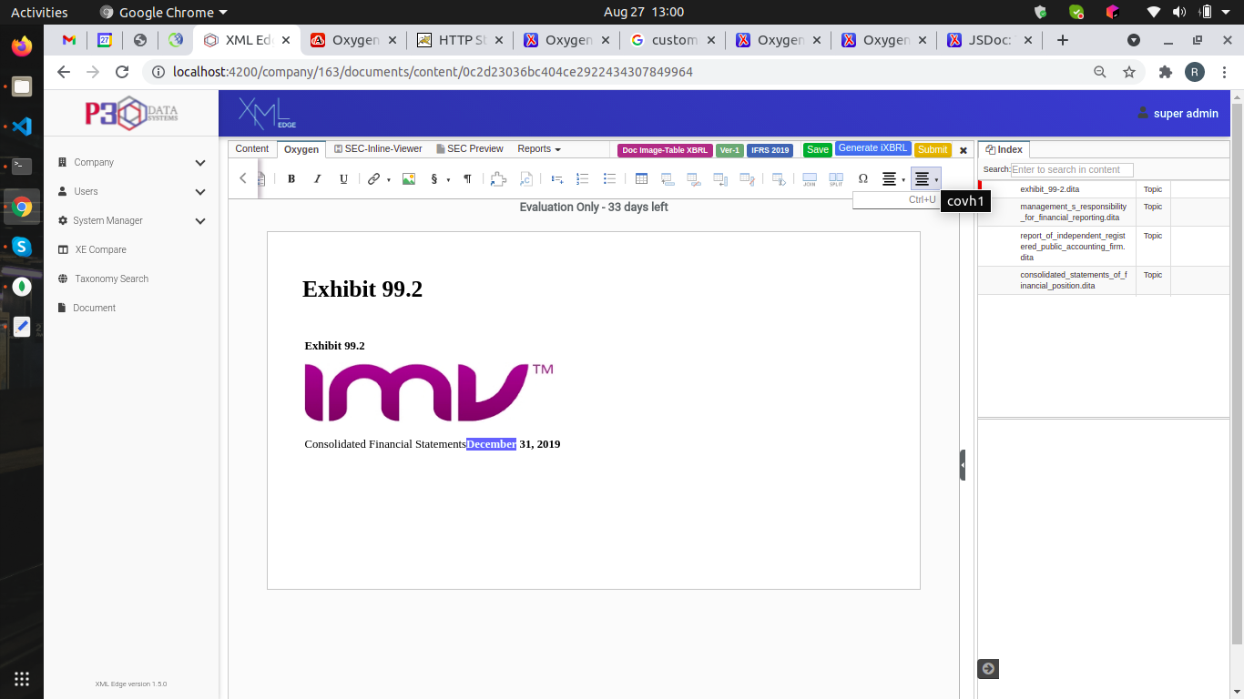Open exhibit_99-2.dita in the index
Screen dimensions: 1244x699
pos(1050,189)
